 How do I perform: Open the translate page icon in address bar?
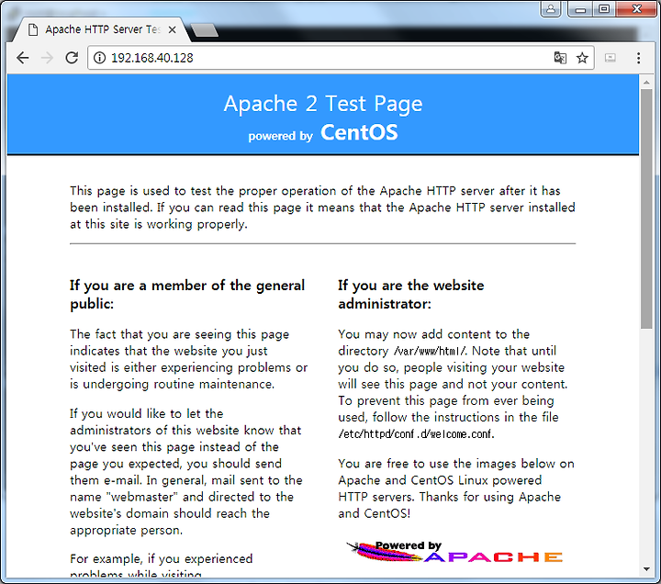point(560,58)
